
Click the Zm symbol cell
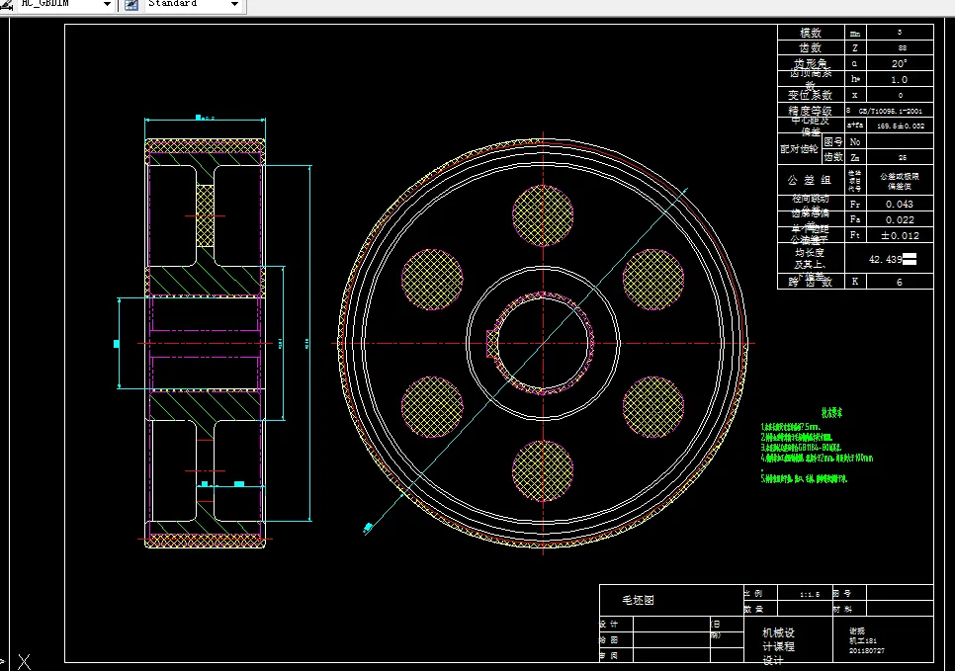tap(855, 157)
